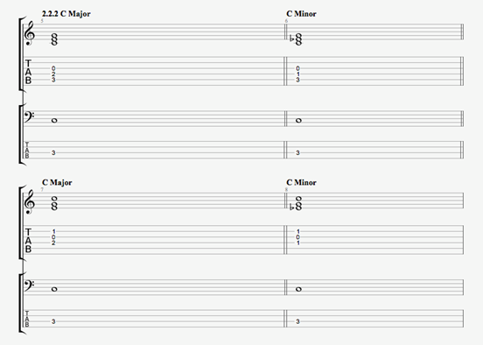Select the "C Major" label above measure 7

click(57, 182)
